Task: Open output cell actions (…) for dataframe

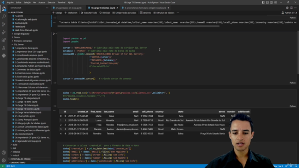Action: (x=54, y=111)
